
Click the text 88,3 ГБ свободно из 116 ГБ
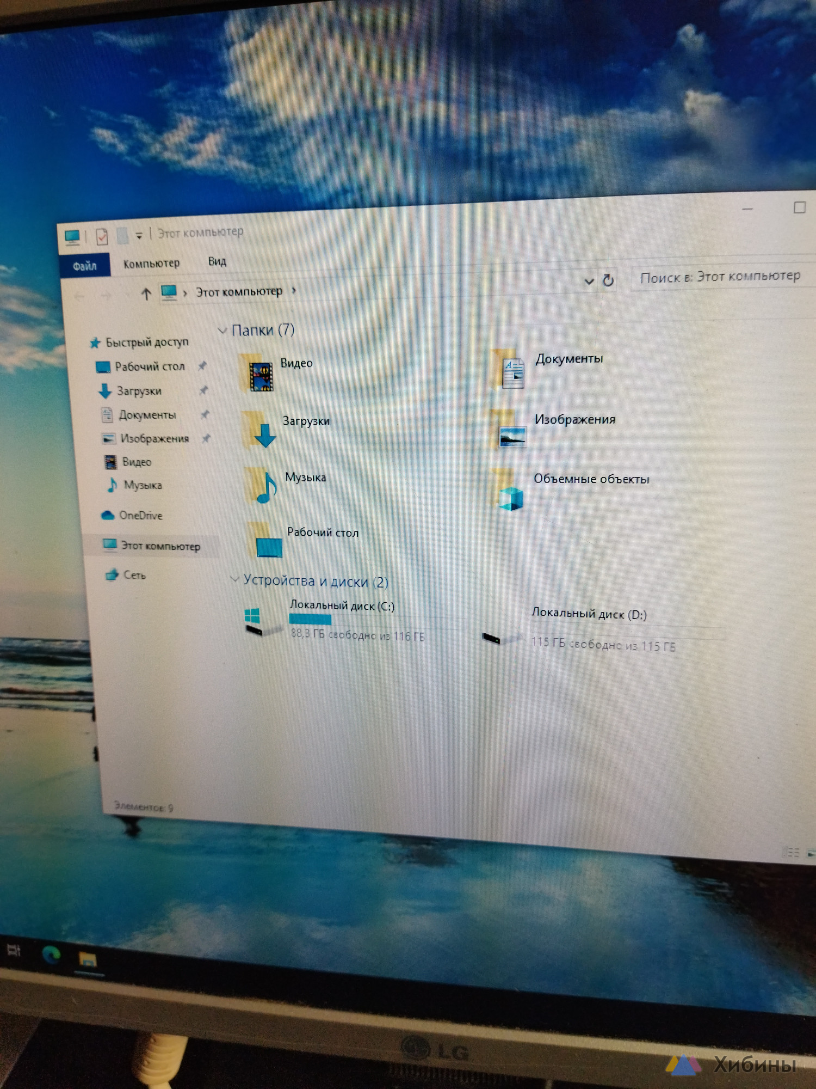[x=357, y=635]
